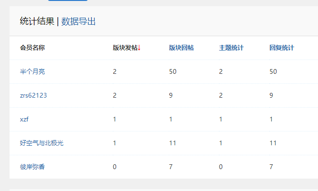The image size is (318, 191).
Task: Select zrs62123's 主题统计 value 2
Action: [221, 95]
